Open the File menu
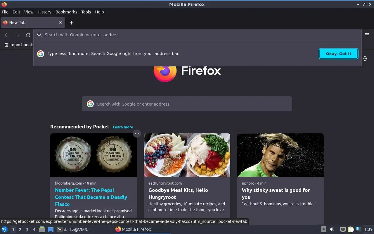This screenshot has height=234, width=374. pyautogui.click(x=5, y=12)
